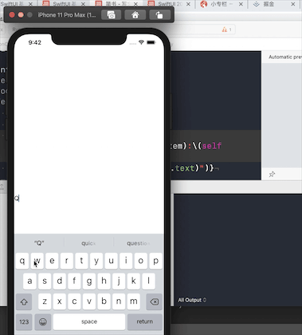Tap the a key
This screenshot has height=335, width=302.
pyautogui.click(x=29, y=281)
